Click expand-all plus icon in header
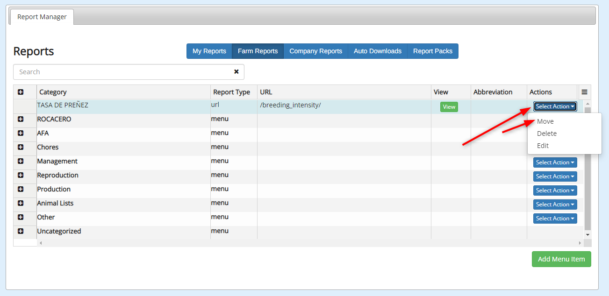The height and width of the screenshot is (296, 609). click(21, 92)
